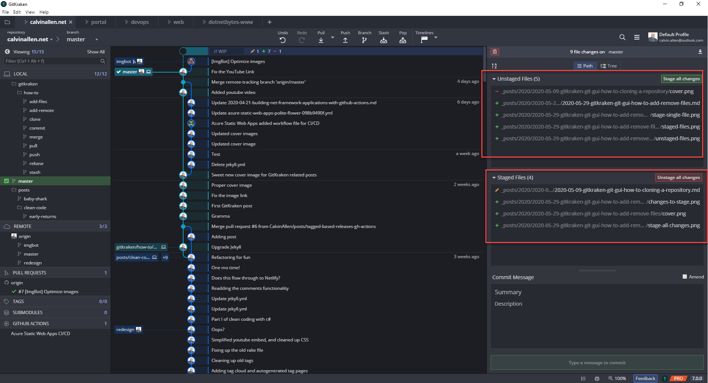
Task: Expand the TAGS section
Action: point(55,301)
